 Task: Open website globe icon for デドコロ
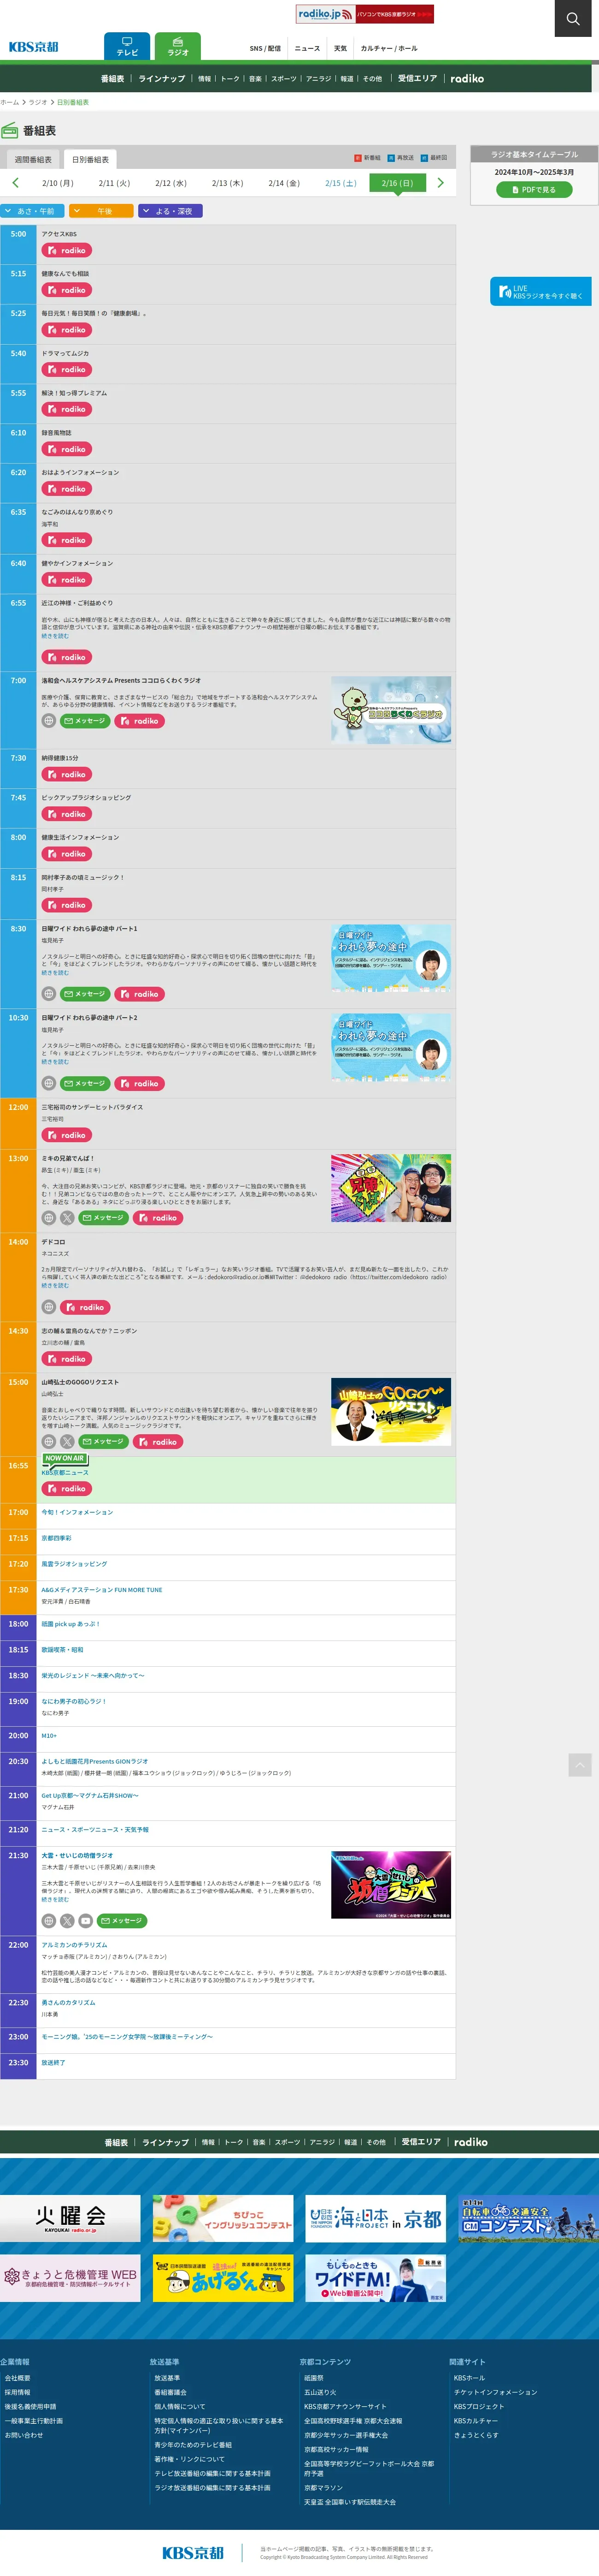(x=49, y=1307)
